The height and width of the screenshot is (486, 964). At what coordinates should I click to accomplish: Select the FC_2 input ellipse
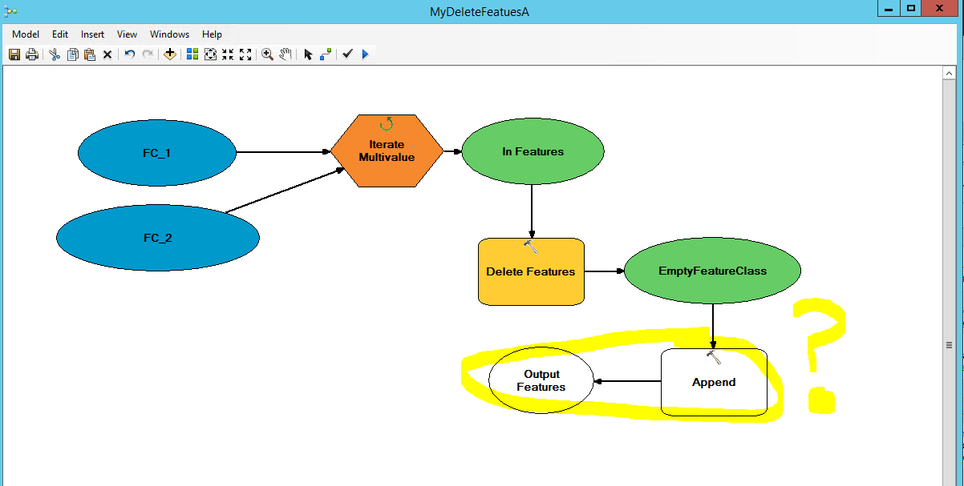158,238
